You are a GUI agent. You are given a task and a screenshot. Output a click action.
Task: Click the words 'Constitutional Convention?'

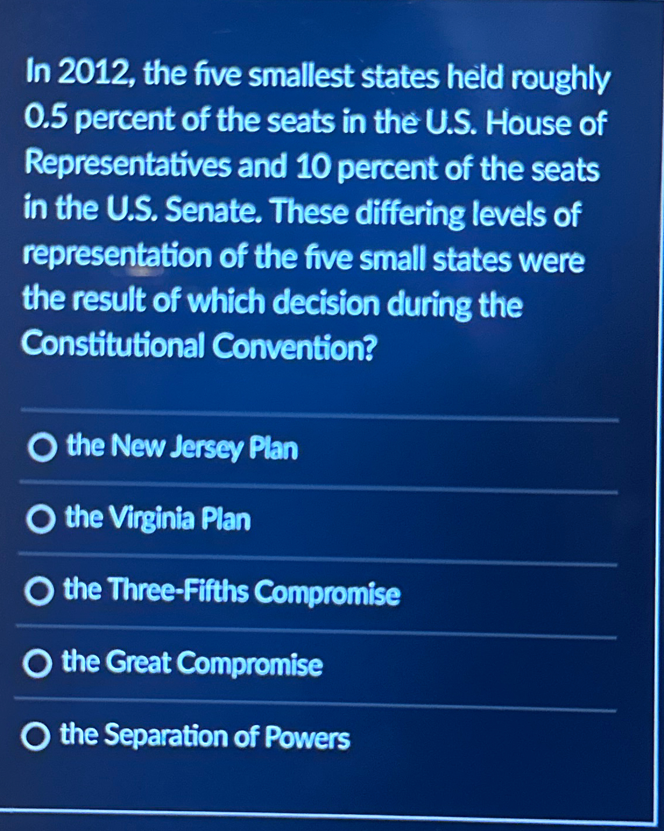coord(200,346)
